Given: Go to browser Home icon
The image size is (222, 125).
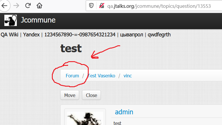Looking at the screenshot, I should coord(39,6).
